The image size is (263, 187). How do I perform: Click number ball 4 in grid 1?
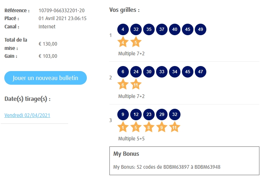(x=123, y=29)
